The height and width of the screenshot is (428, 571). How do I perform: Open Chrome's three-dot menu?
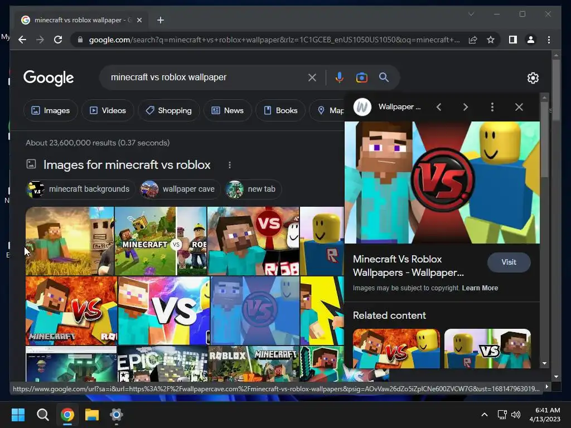pyautogui.click(x=549, y=40)
